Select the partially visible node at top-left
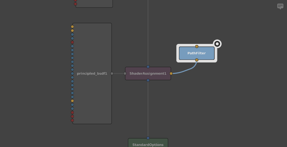This screenshot has width=287, height=147. (x=94, y=3)
